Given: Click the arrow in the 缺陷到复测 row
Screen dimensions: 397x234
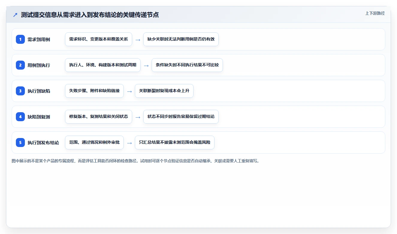Looking at the screenshot, I should click(x=138, y=117).
